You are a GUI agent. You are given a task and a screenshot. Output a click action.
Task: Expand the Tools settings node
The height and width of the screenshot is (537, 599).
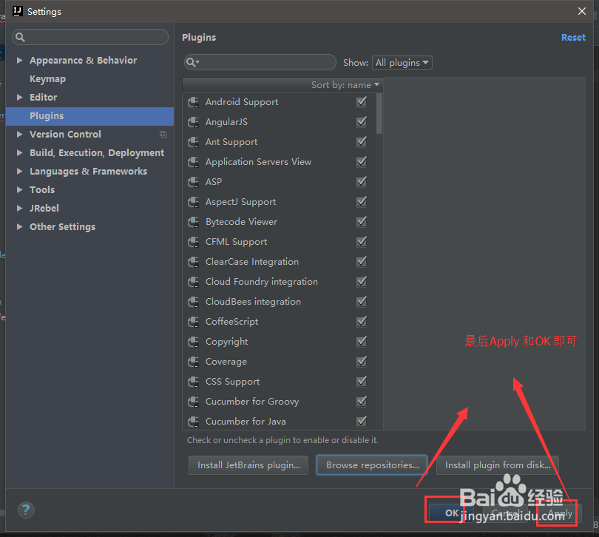click(19, 189)
